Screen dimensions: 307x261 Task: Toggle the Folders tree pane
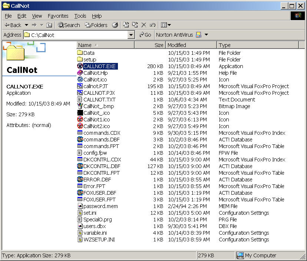pyautogui.click(x=96, y=25)
